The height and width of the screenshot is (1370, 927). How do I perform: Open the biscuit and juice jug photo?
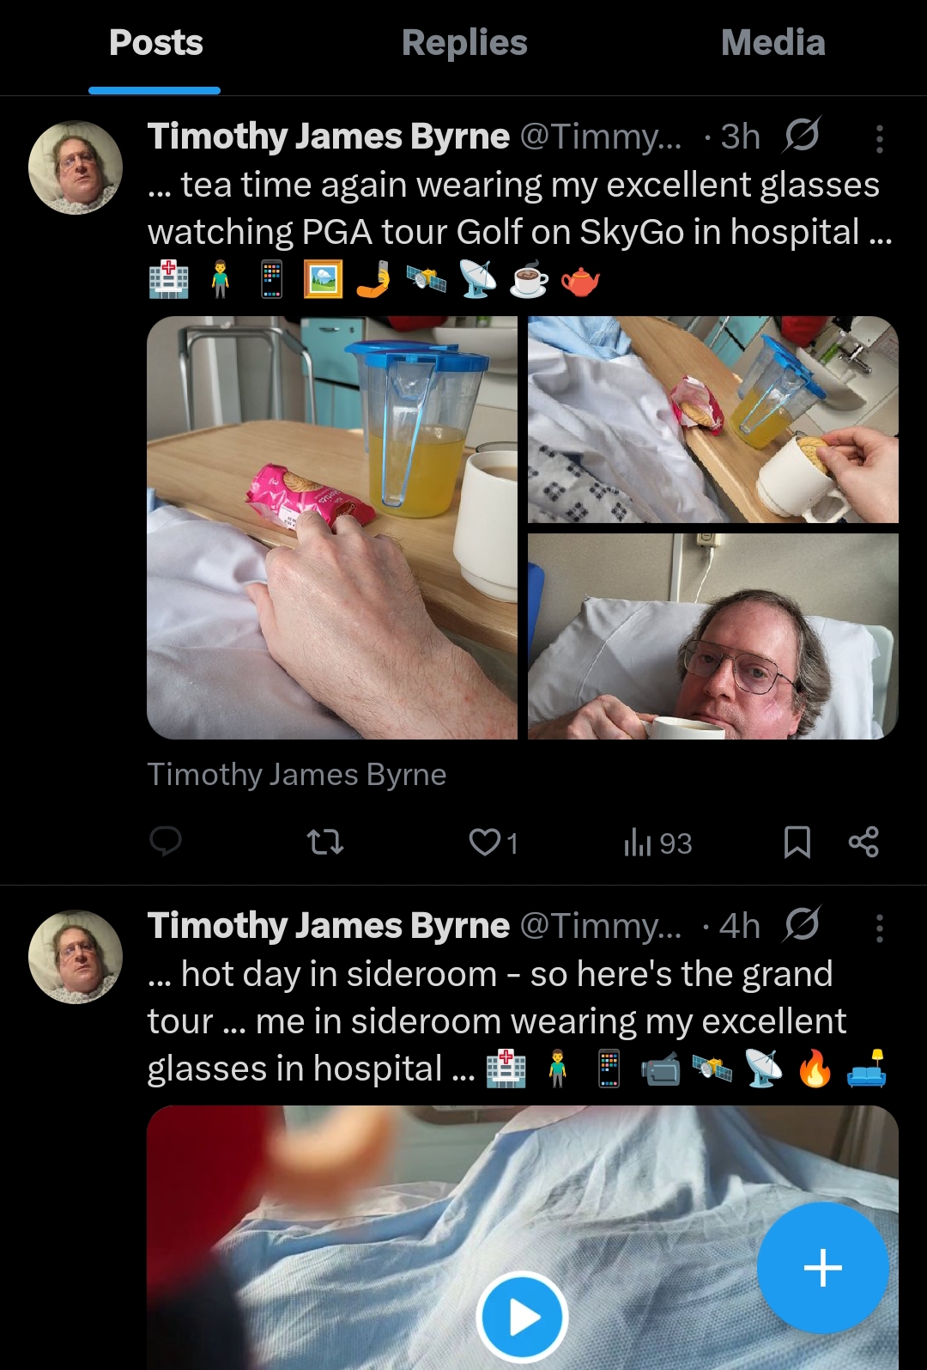(x=332, y=527)
